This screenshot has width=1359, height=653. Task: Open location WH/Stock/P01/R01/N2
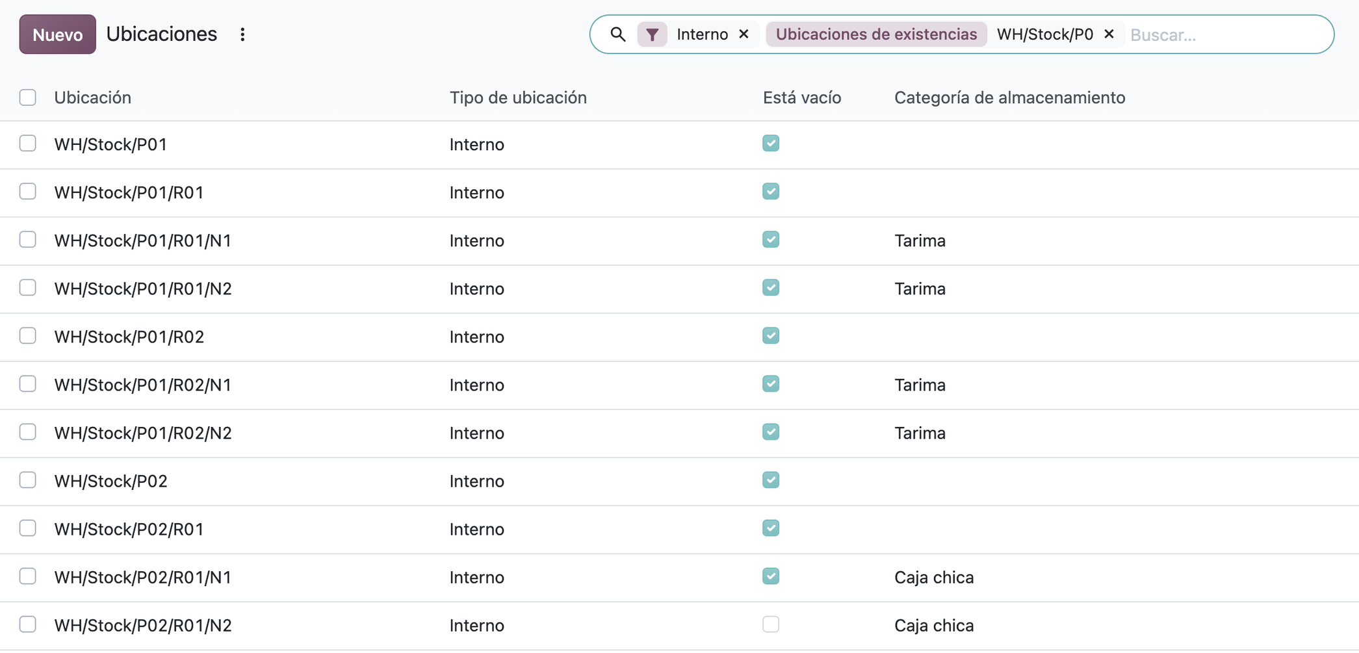click(143, 288)
